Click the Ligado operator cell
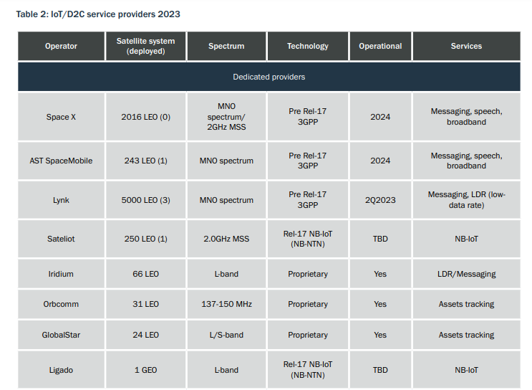Screen dimensions: 532x390 pos(61,370)
